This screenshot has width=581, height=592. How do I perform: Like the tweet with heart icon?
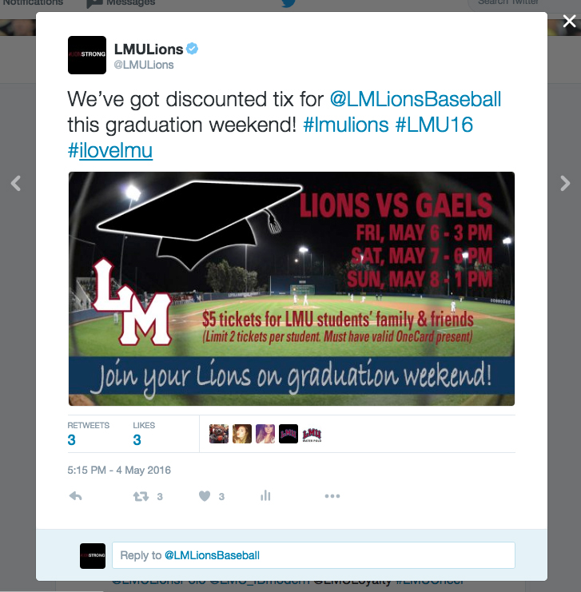tap(205, 496)
